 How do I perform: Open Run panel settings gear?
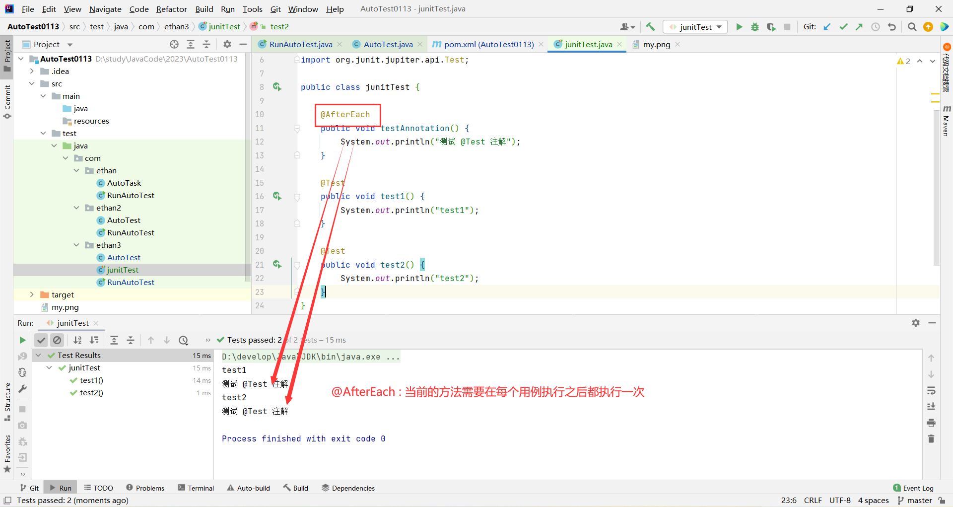(916, 323)
